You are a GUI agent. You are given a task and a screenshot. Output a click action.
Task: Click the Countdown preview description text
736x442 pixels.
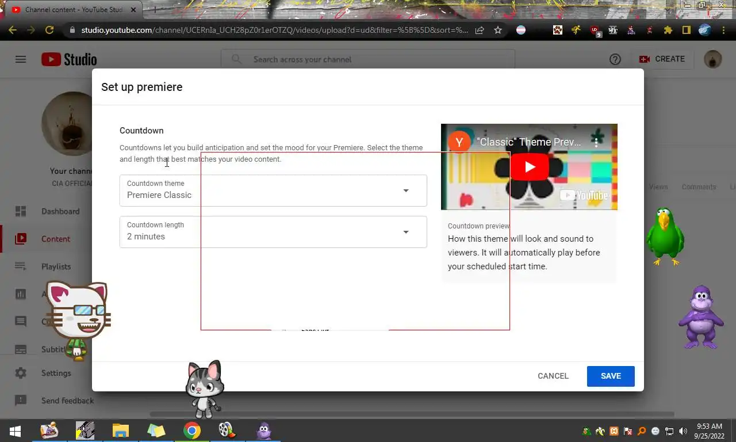coord(524,253)
